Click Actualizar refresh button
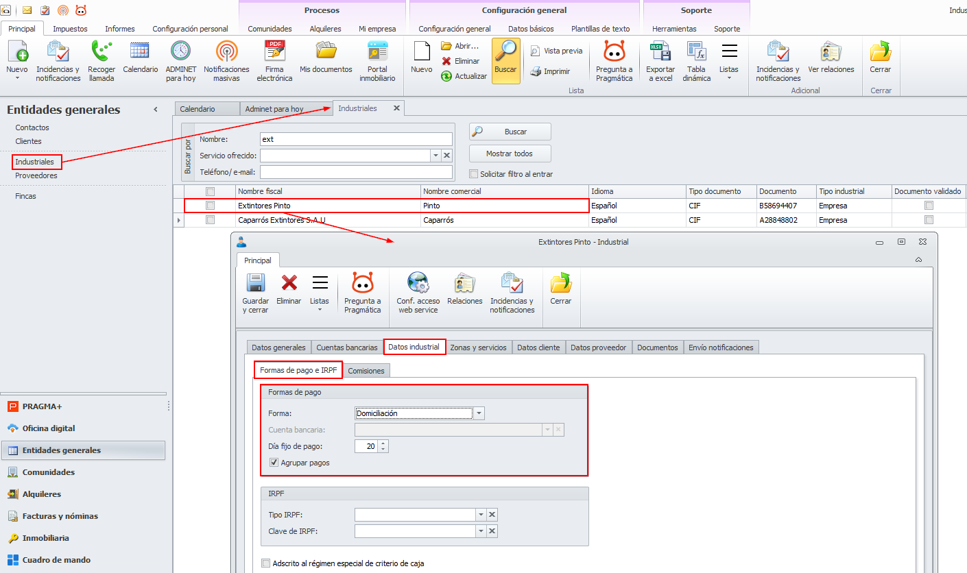Viewport: 967px width, 573px height. click(x=464, y=76)
